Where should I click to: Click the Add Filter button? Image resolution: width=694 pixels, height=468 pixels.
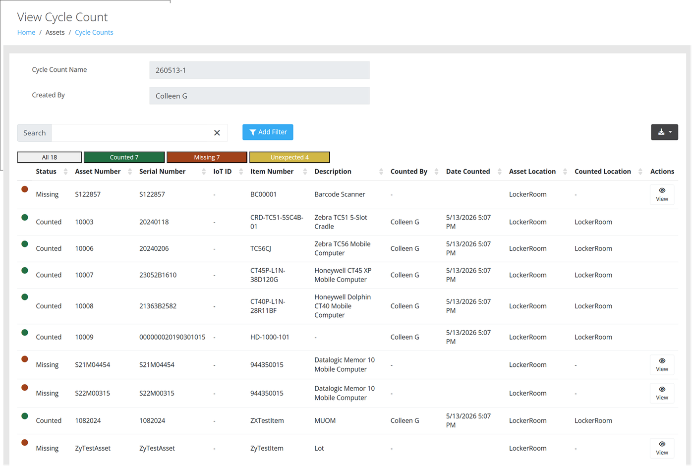[268, 132]
